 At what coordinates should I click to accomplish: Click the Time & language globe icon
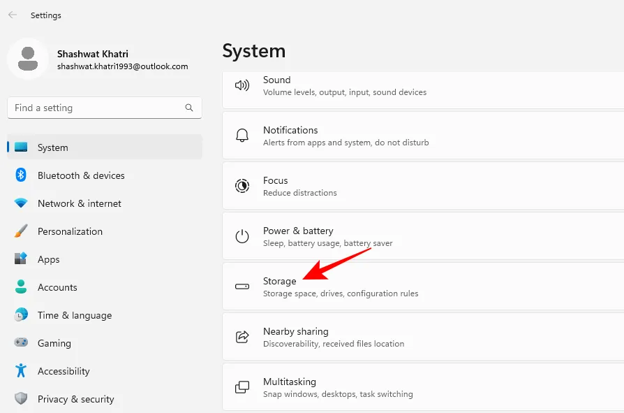click(21, 314)
